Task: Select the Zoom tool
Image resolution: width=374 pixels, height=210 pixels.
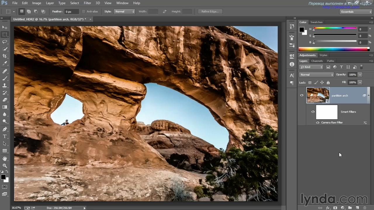Action: 5,166
